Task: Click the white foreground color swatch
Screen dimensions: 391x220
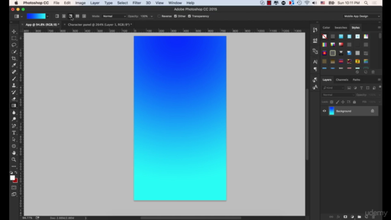Action: tap(12, 178)
